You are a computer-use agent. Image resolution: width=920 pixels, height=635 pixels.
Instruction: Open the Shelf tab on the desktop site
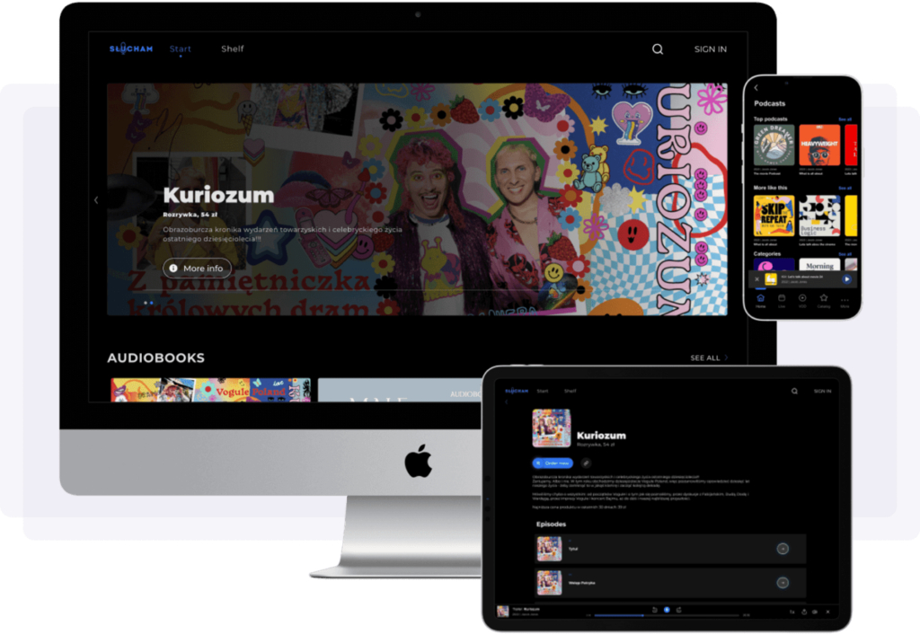[232, 49]
